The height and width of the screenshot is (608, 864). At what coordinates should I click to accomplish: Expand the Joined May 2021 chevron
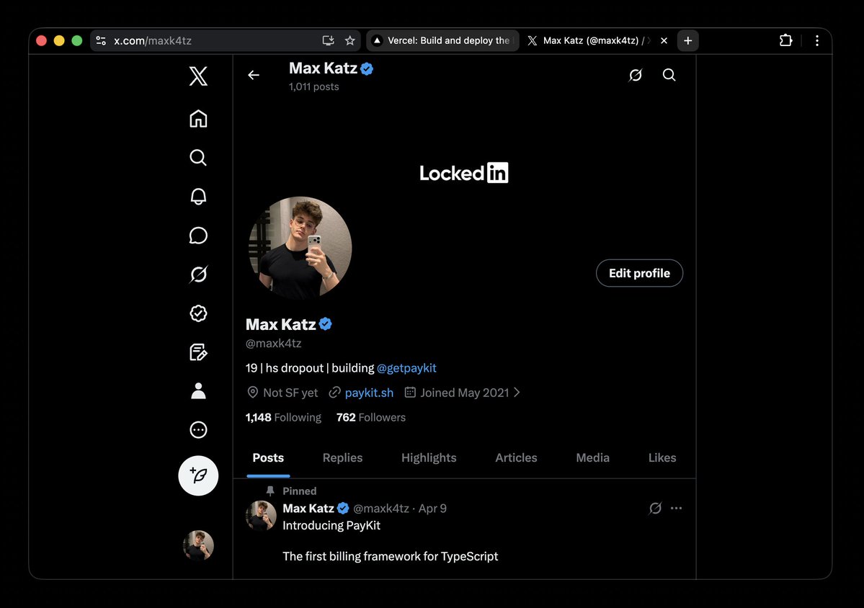point(517,393)
